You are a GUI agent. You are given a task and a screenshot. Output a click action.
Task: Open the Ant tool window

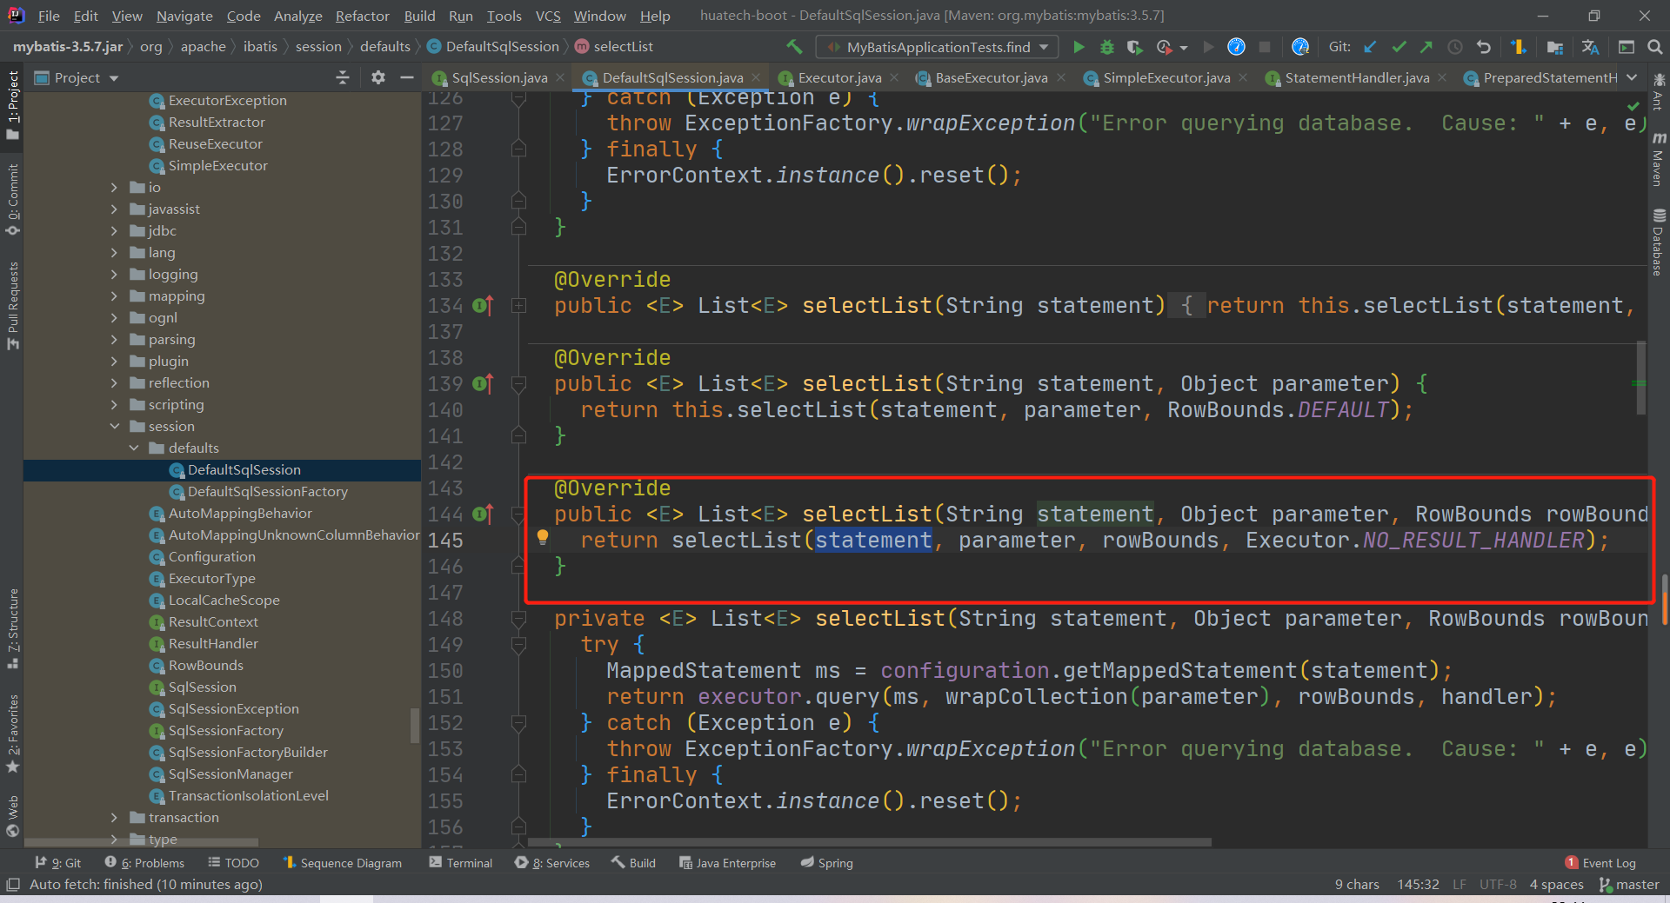click(1659, 91)
